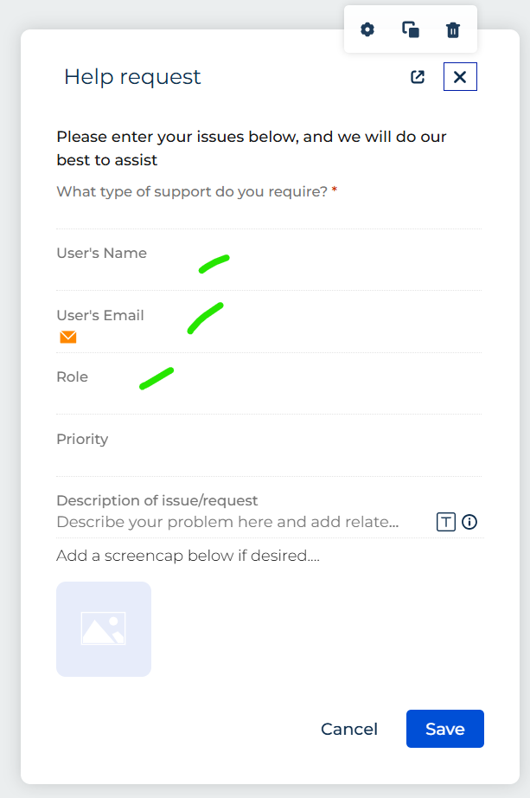Expand the Role selection field
530x798 pixels.
point(268,398)
